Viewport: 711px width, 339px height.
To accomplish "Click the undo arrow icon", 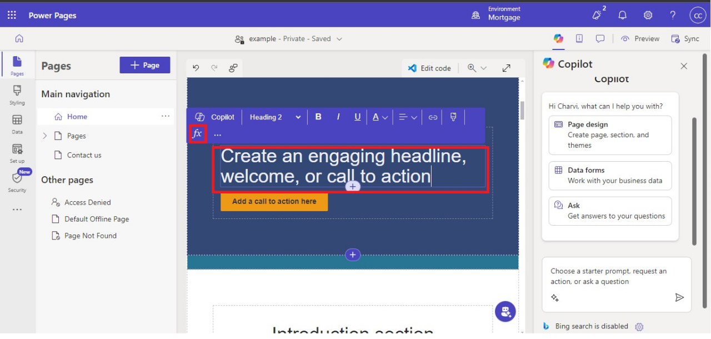I will tap(196, 68).
